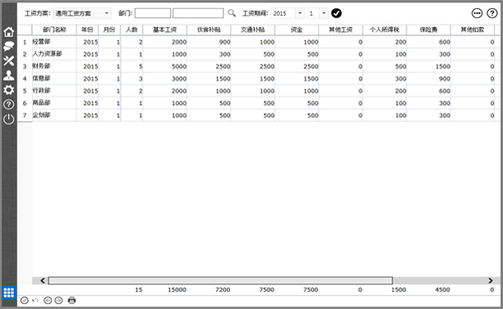Click the 伙食补贴 column header
503x309 pixels.
209,30
